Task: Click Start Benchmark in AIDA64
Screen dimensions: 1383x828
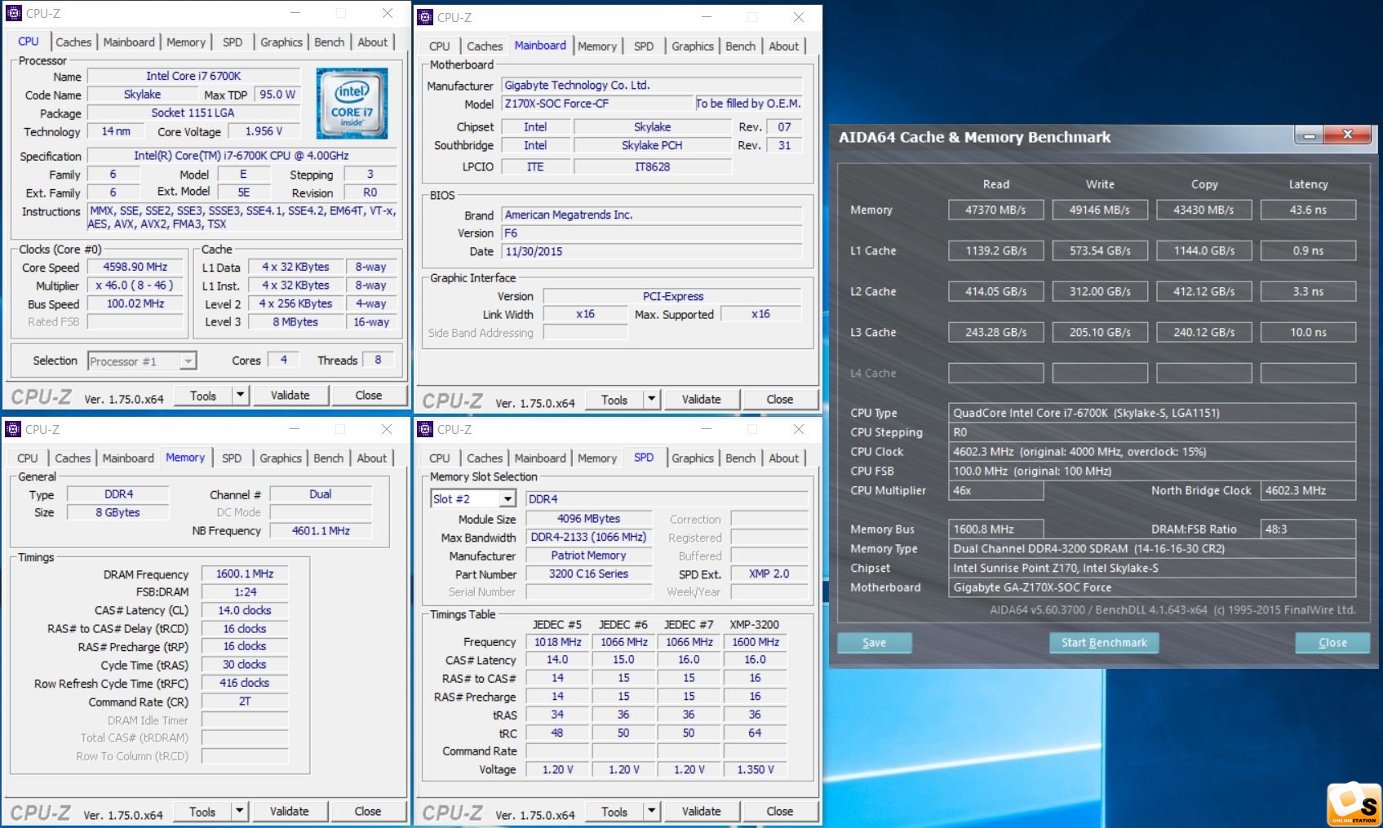Action: point(1104,642)
